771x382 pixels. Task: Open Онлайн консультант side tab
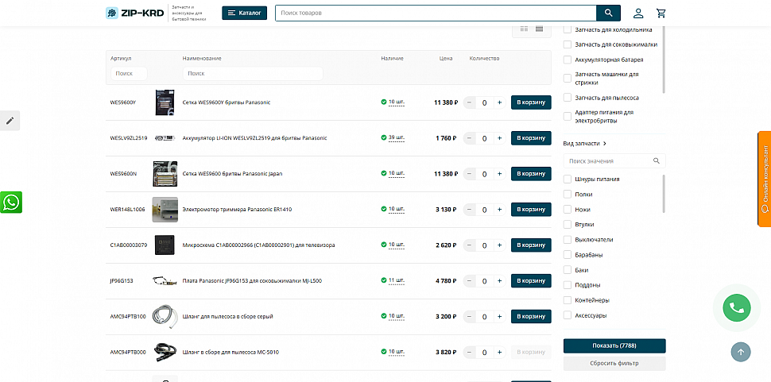765,179
